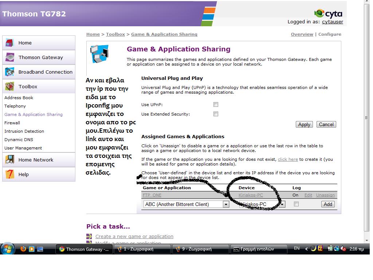Enable the Use UPnP checkbox
This screenshot has height=280, width=373.
click(216, 105)
